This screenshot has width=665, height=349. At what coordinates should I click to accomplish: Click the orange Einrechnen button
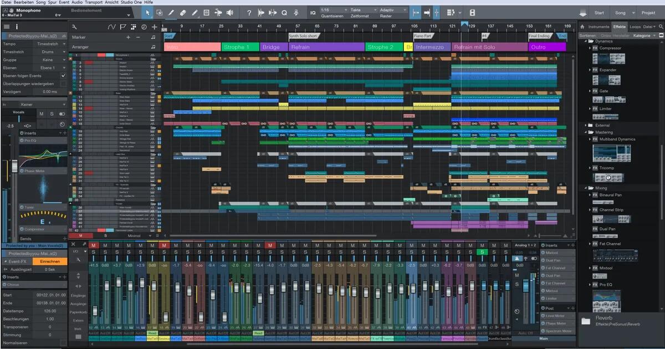[x=50, y=261]
